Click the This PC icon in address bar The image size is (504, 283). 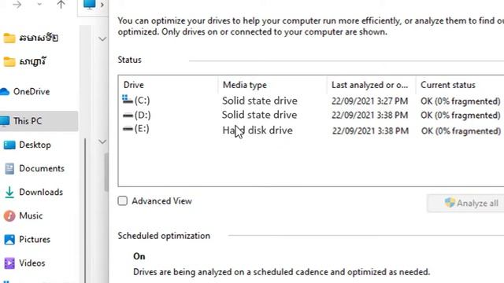point(89,5)
